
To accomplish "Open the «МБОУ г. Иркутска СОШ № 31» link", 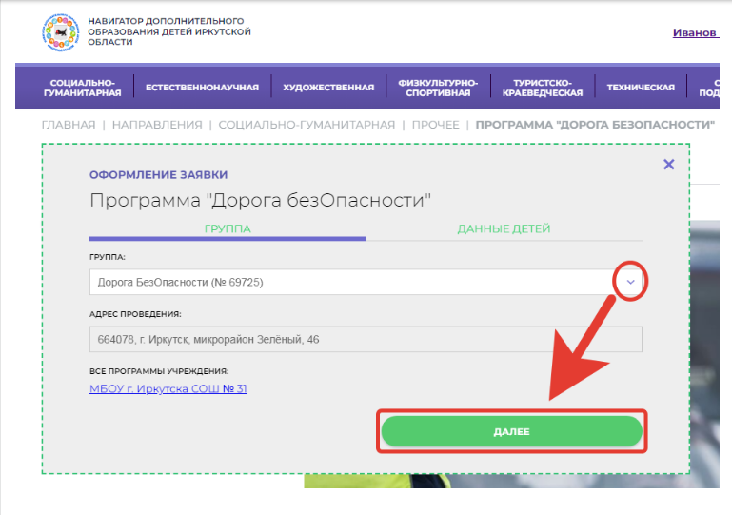I will coord(168,388).
